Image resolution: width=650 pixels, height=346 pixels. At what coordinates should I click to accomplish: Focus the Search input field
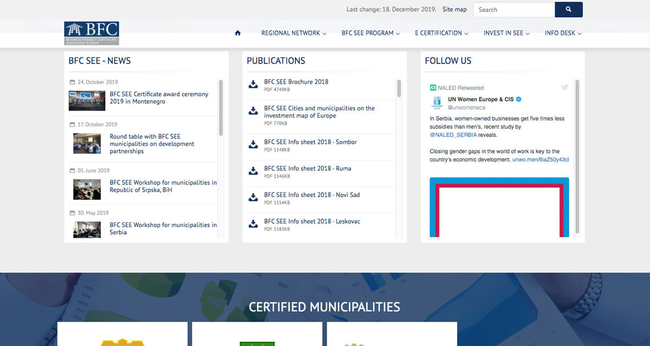(514, 10)
